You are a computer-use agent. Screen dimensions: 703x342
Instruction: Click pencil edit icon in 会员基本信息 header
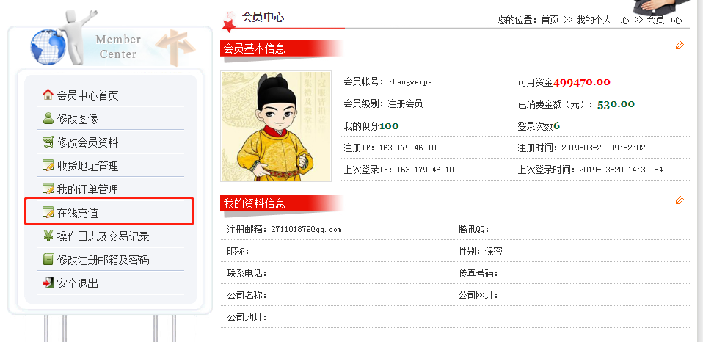(x=680, y=46)
